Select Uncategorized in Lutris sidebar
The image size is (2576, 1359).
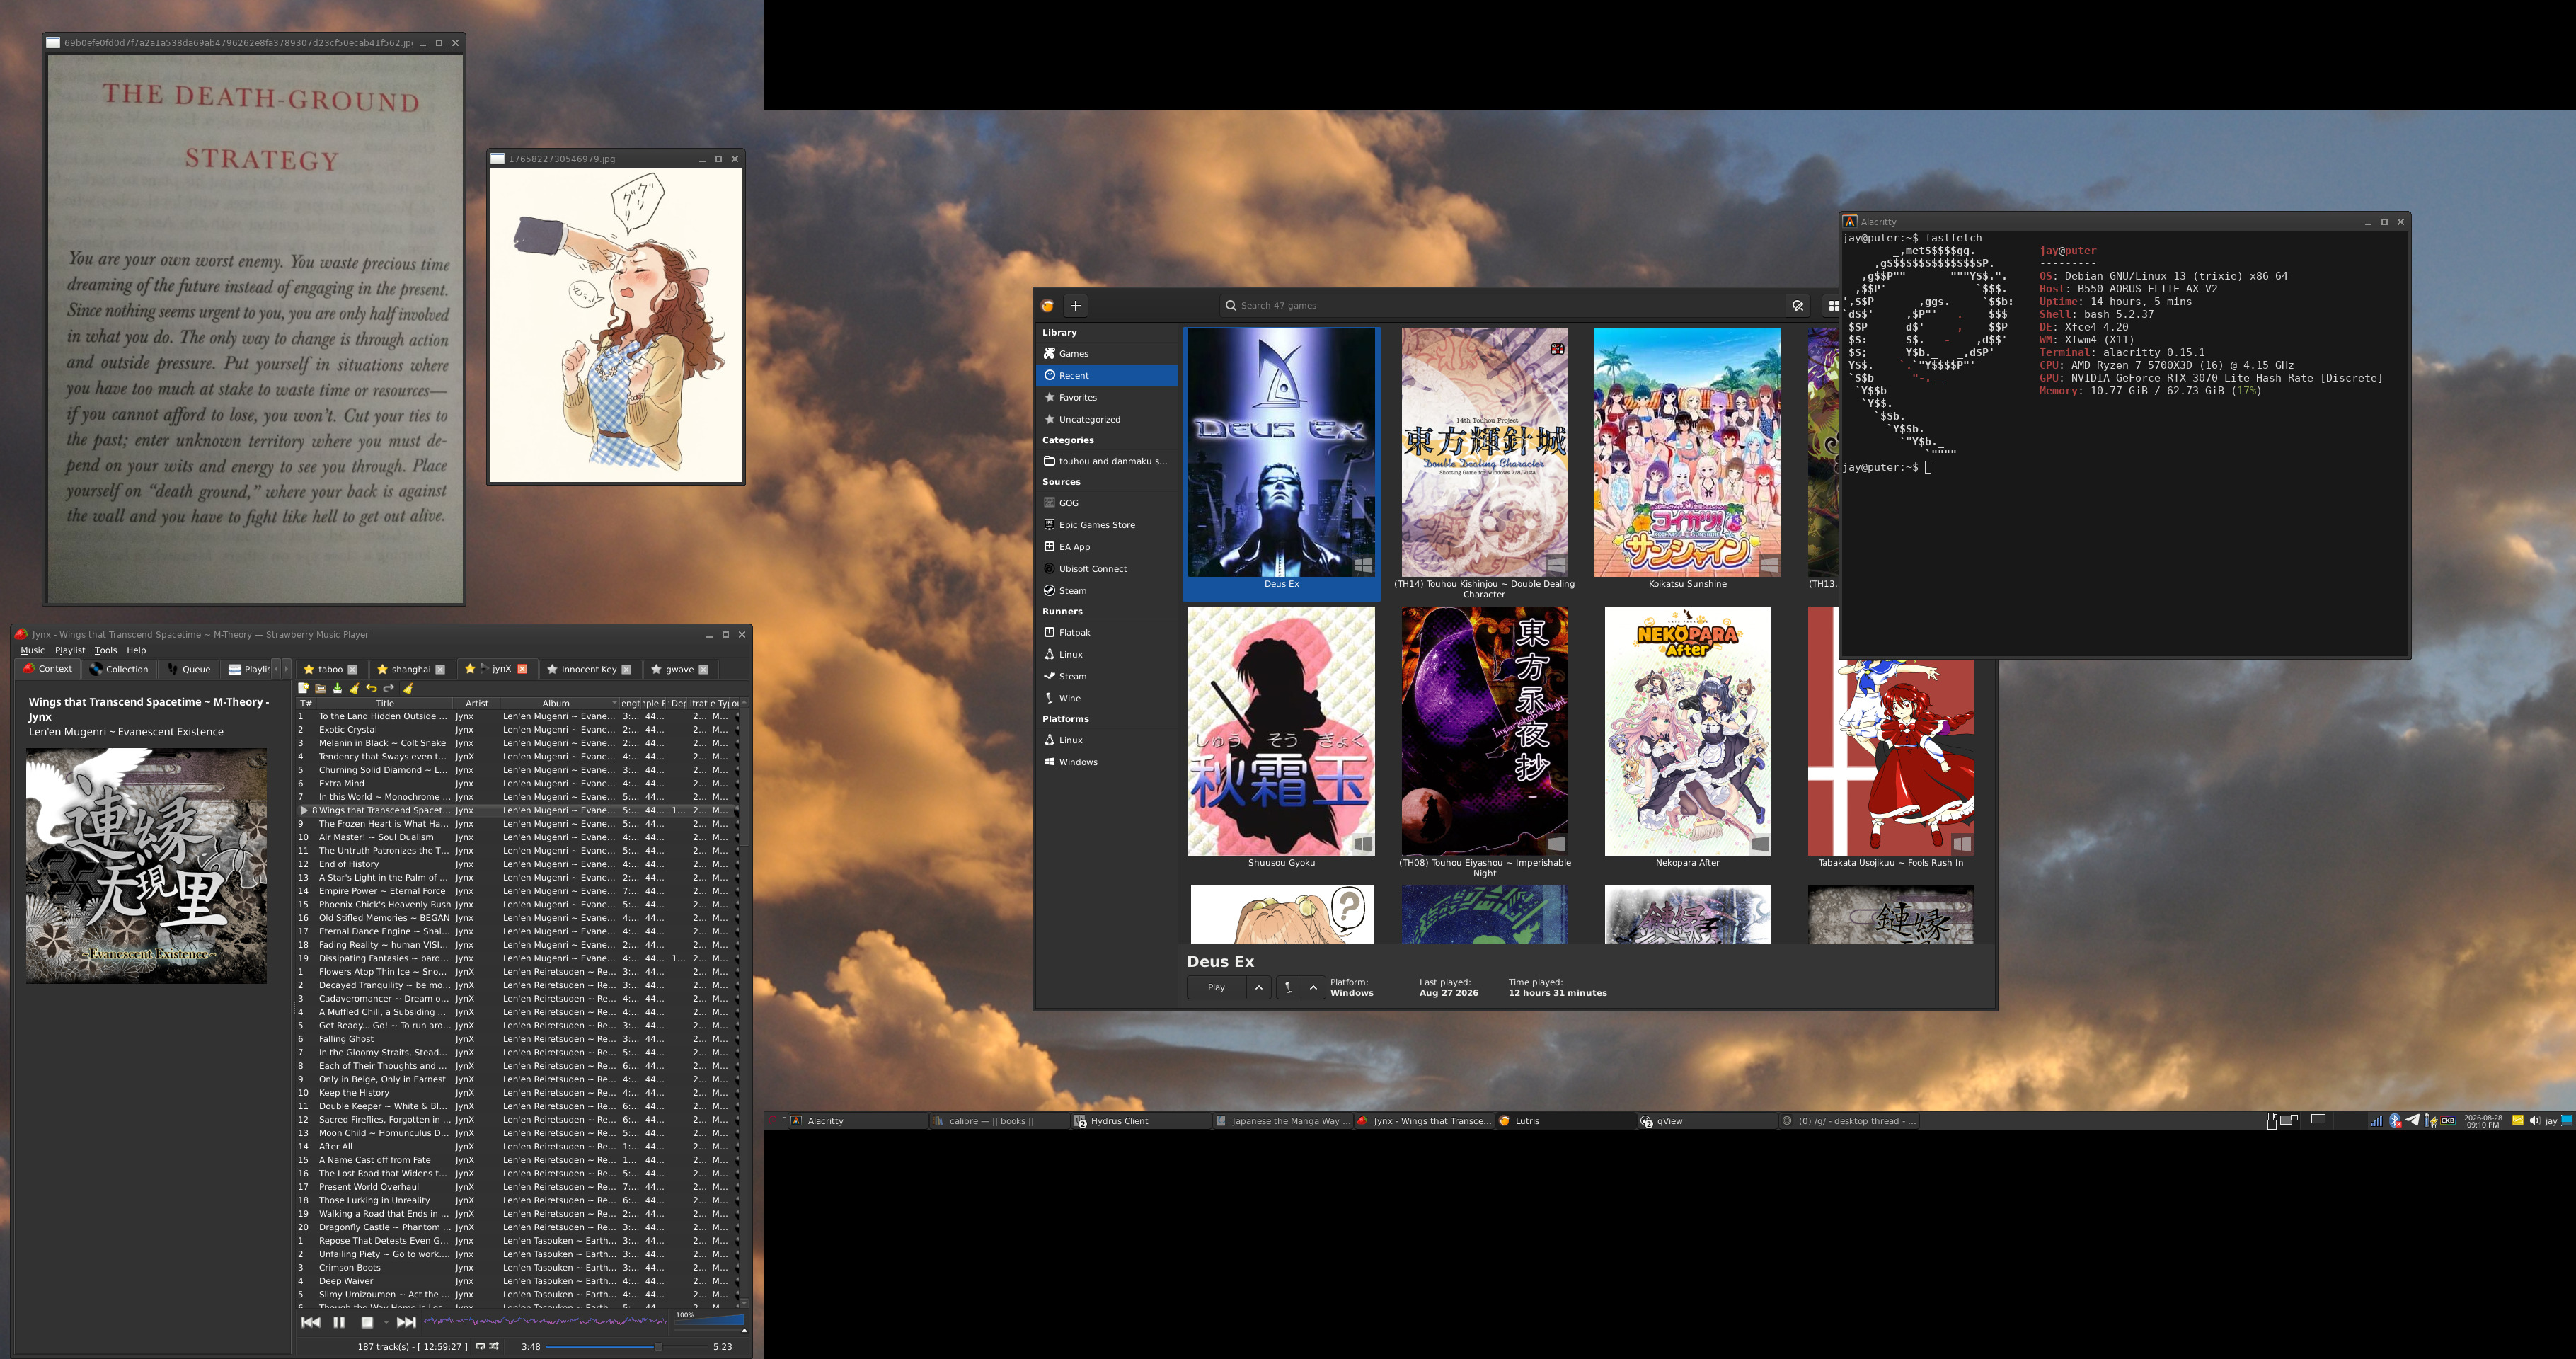click(x=1107, y=420)
